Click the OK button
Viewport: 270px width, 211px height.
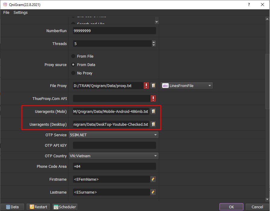tap(231, 207)
